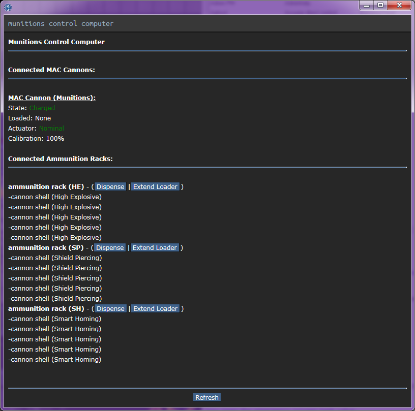Open the window icon in the title bar
415x411 pixels.
click(x=8, y=6)
